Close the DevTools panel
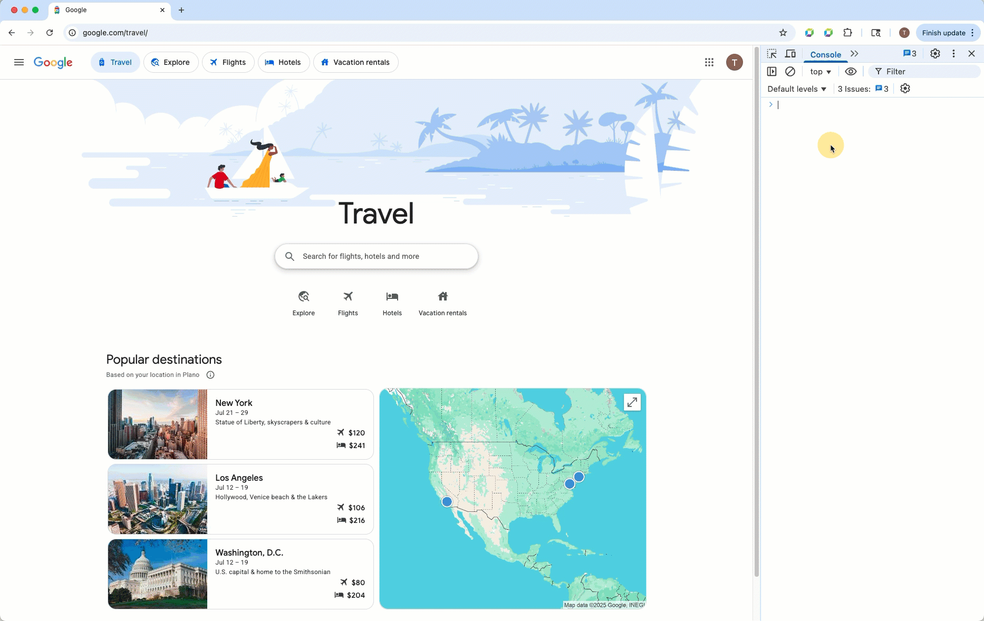984x621 pixels. pos(971,54)
